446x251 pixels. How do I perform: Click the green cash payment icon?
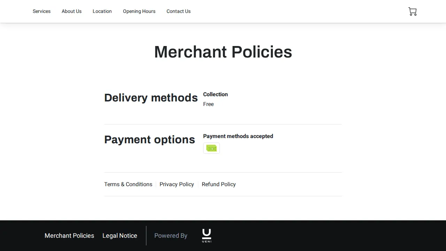click(x=212, y=148)
